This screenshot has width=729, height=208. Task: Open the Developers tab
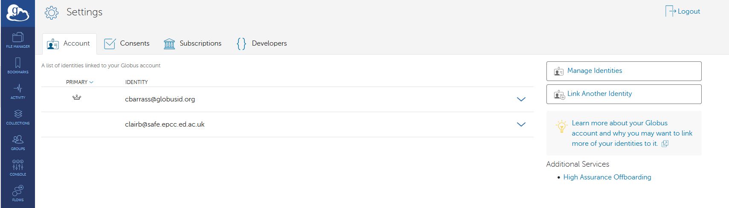tap(261, 43)
